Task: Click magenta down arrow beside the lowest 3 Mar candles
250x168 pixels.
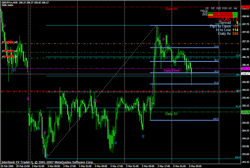Action: (x=45, y=132)
